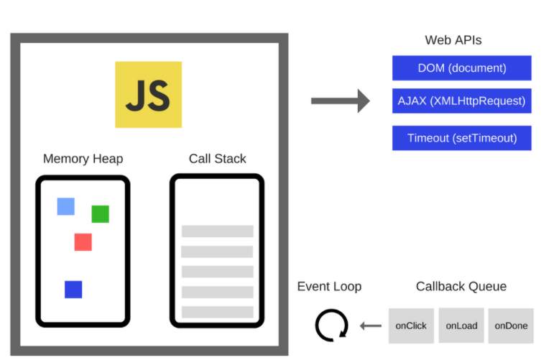Click the light blue square in Memory Heap
554x360 pixels.
pos(65,206)
